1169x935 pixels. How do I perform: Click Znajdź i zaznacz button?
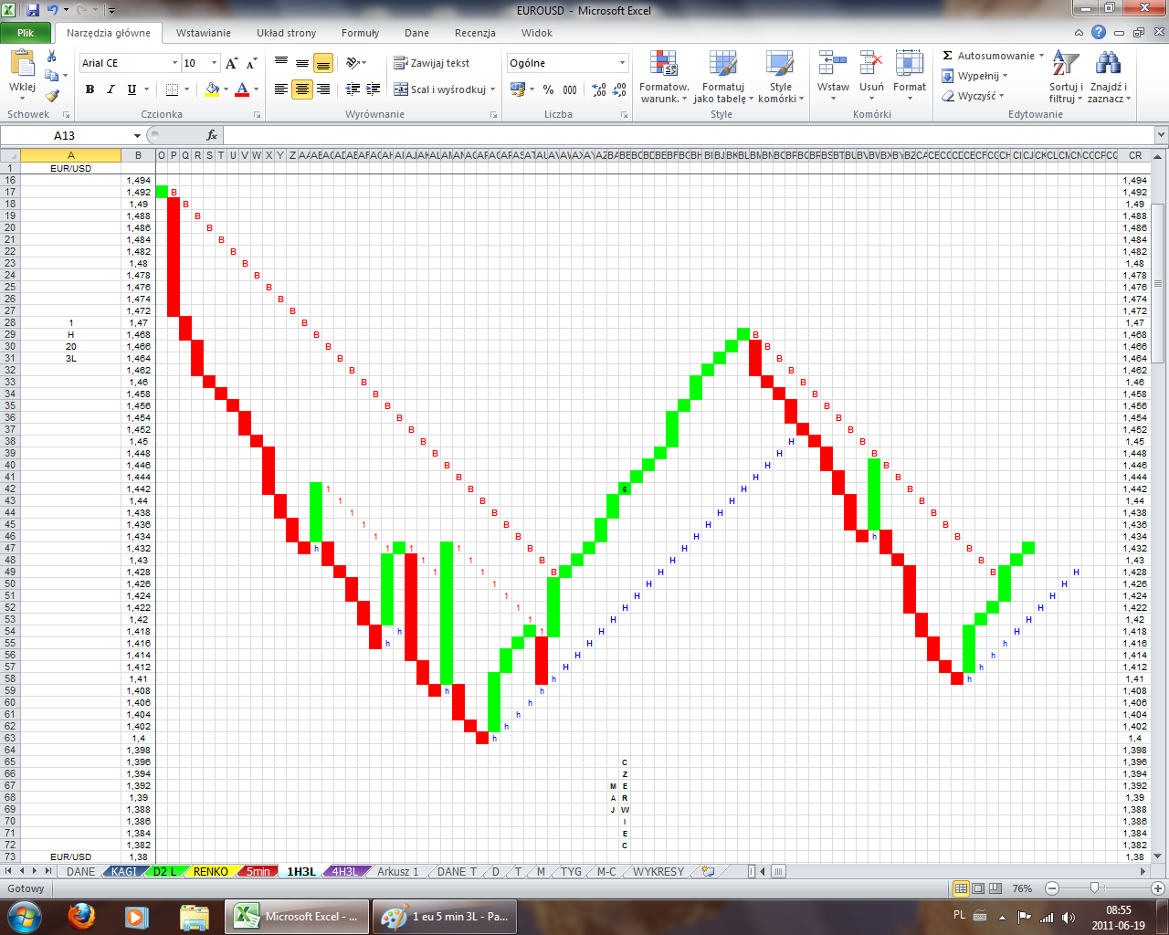pyautogui.click(x=1109, y=77)
